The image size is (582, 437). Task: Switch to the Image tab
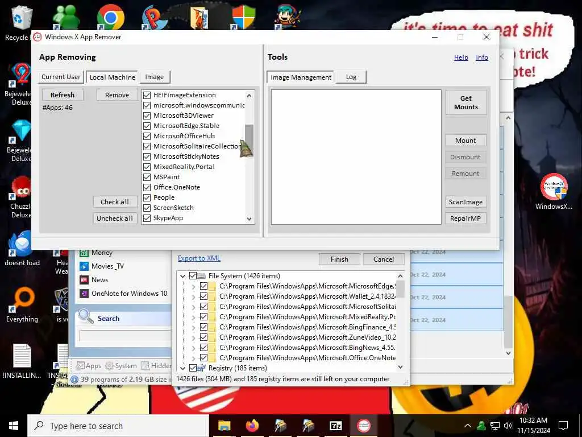(x=155, y=77)
